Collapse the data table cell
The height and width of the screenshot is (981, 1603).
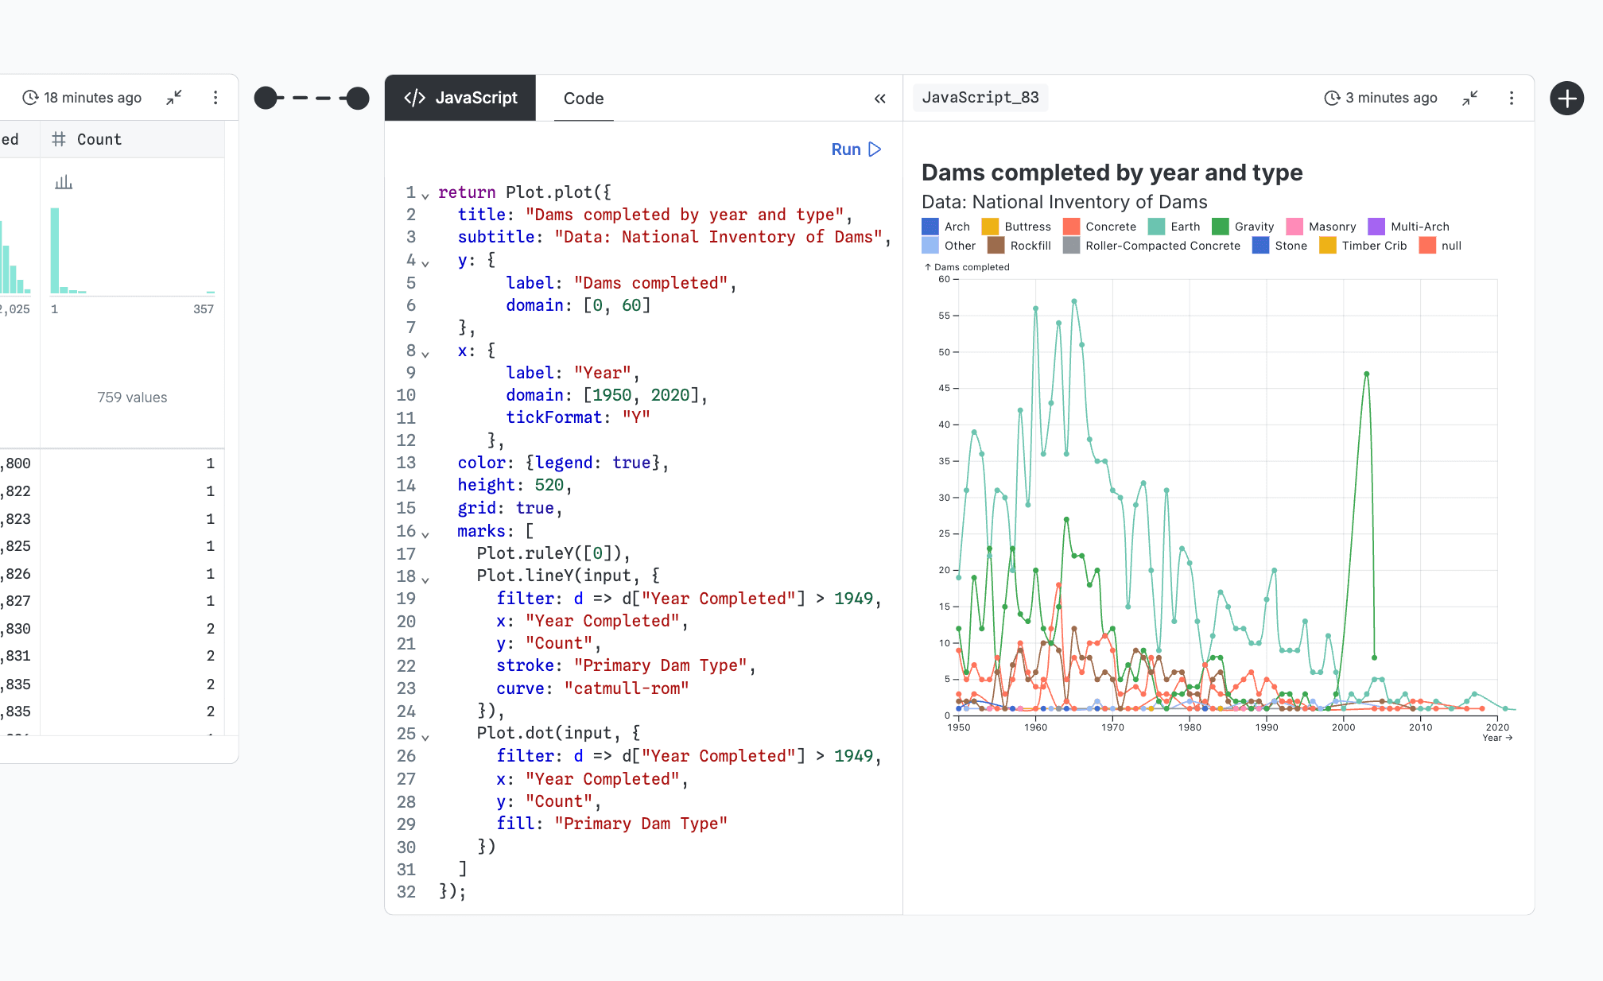(x=173, y=97)
